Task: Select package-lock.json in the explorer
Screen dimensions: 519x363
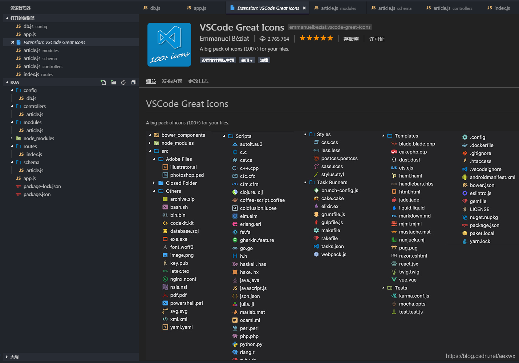Action: tap(71, 186)
